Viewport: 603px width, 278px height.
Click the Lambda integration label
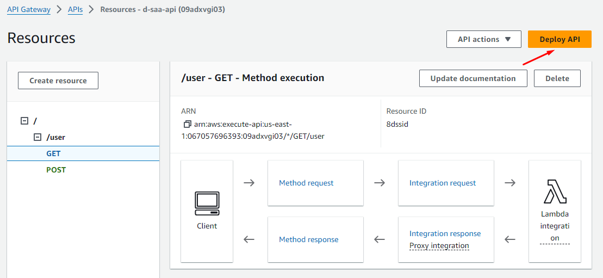click(x=555, y=226)
